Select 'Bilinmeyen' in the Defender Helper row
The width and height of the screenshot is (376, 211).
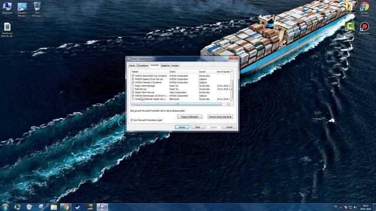(174, 99)
